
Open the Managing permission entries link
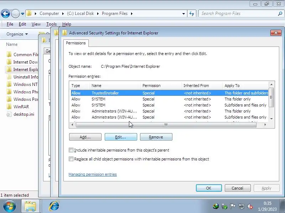93,174
